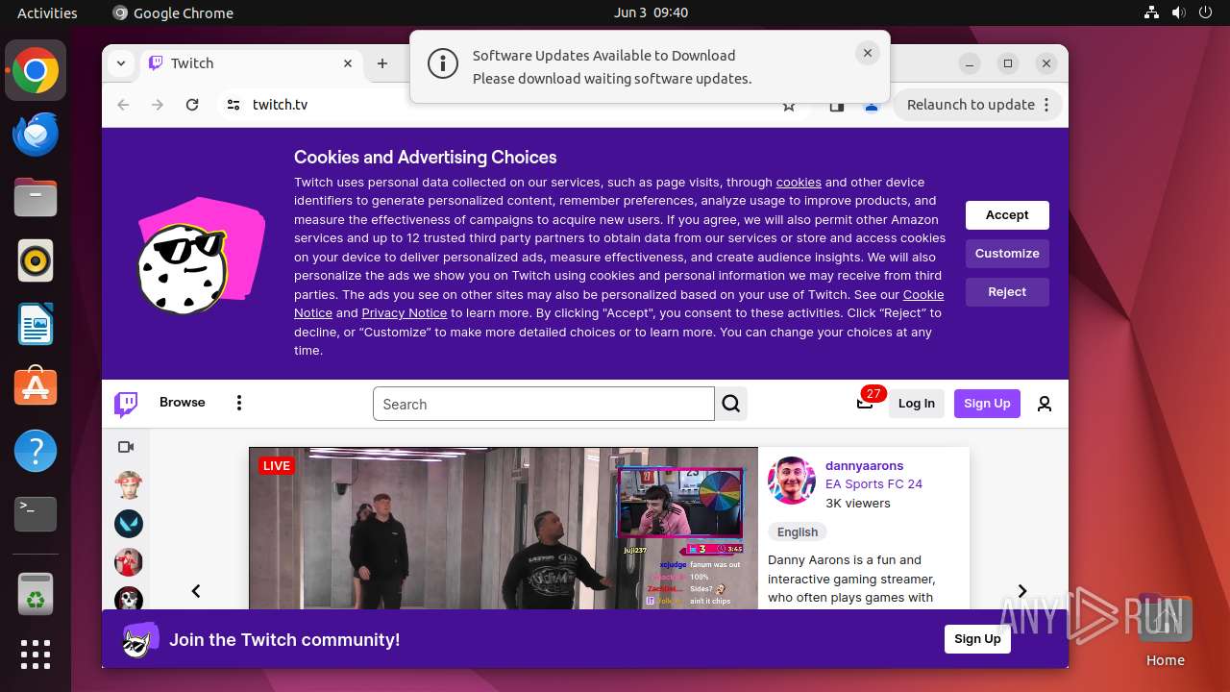Open the cookies link in banner text
Image resolution: width=1230 pixels, height=692 pixels.
(x=799, y=182)
